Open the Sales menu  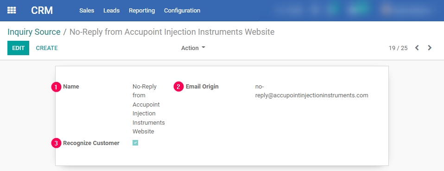87,11
